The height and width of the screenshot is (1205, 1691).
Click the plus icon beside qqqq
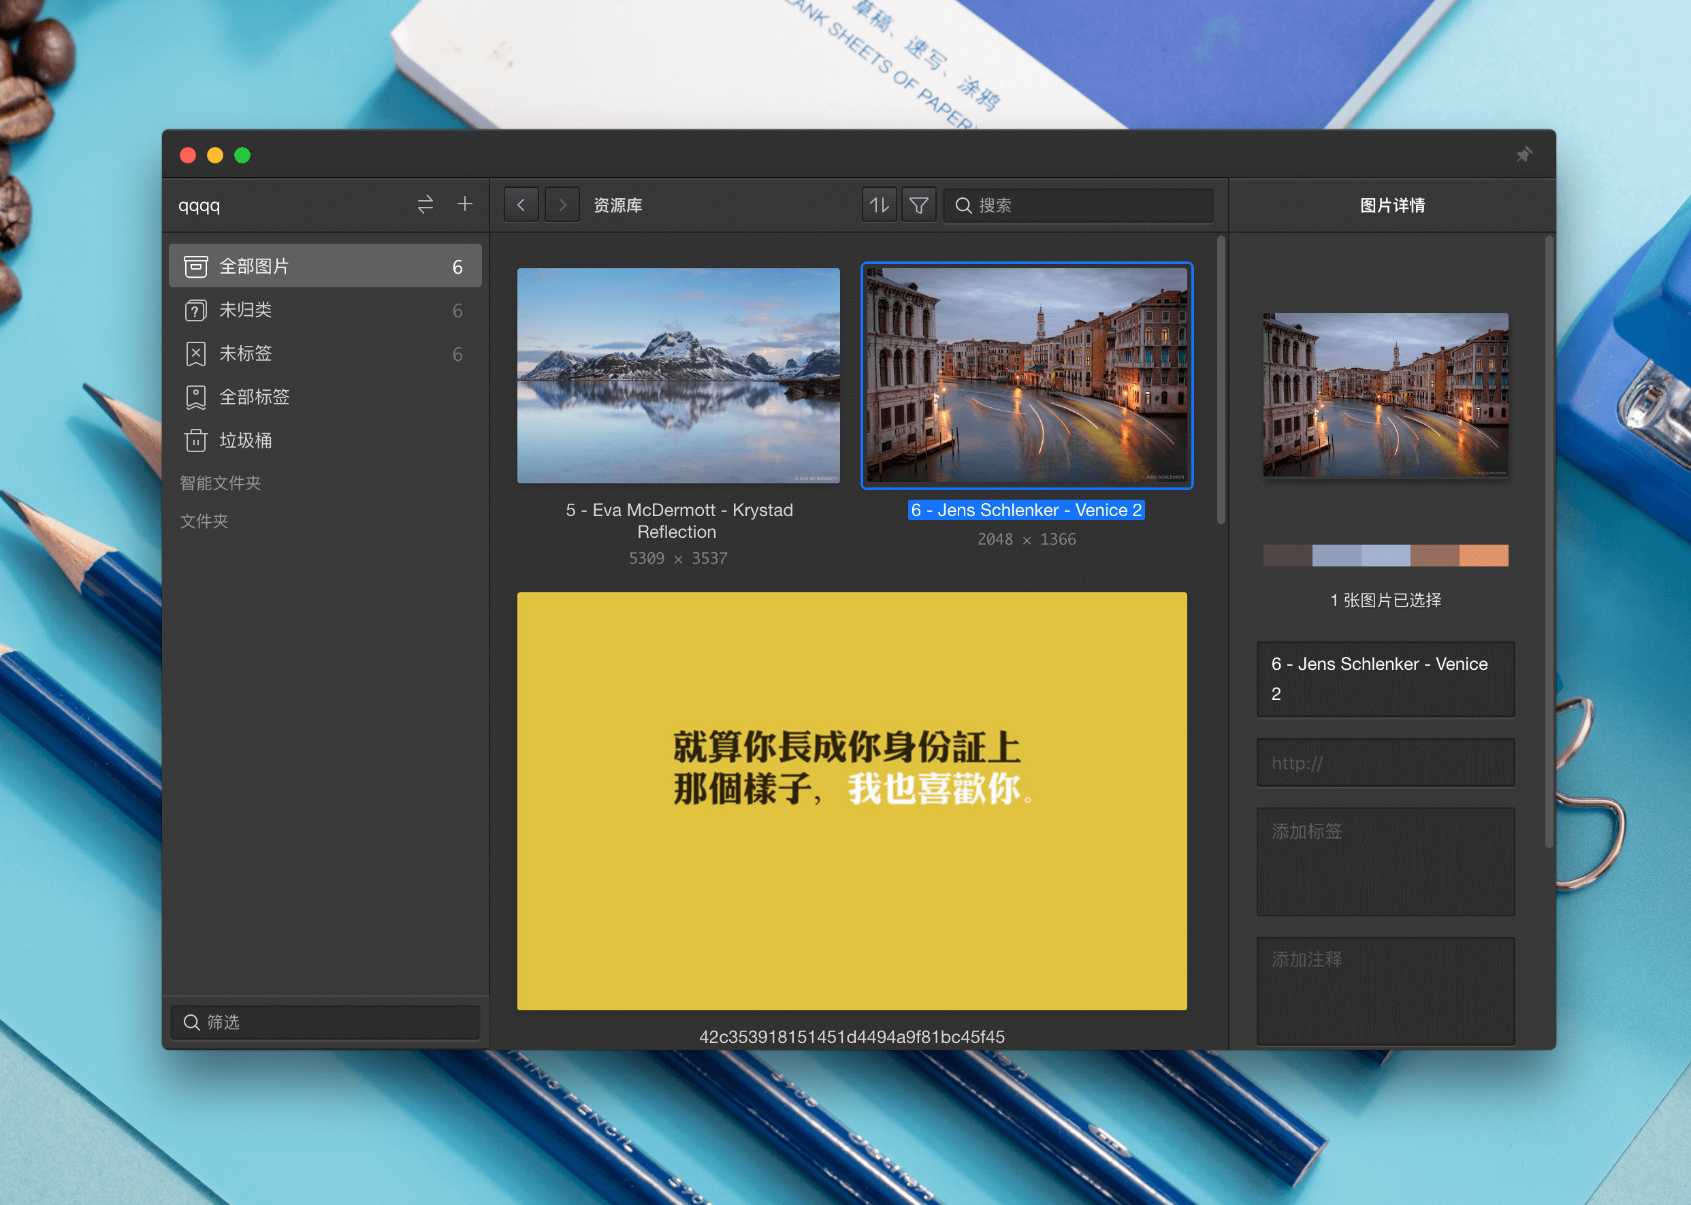[464, 204]
